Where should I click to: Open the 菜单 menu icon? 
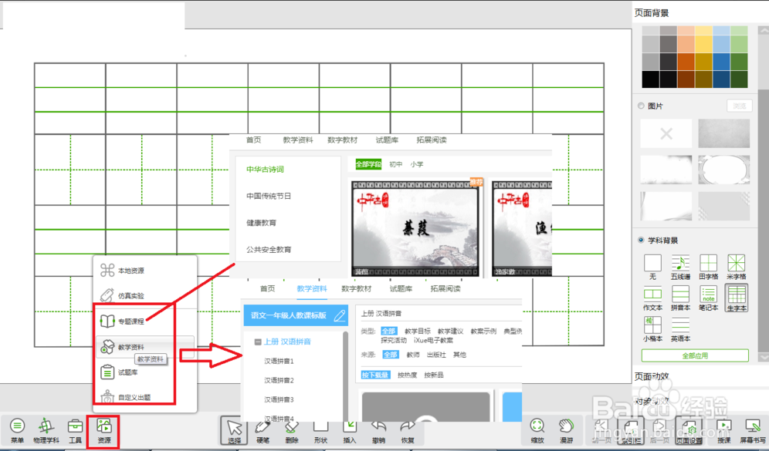[17, 430]
